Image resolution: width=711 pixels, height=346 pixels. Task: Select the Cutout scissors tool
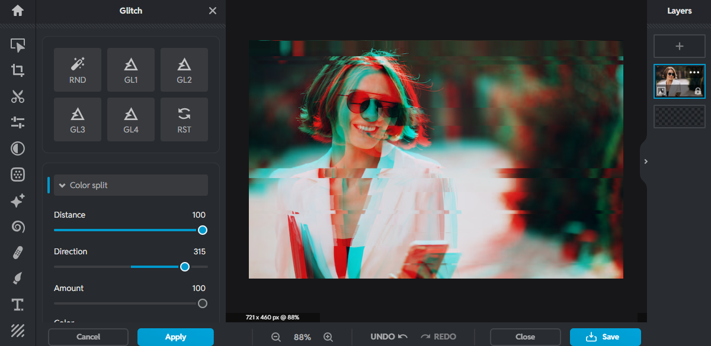click(x=18, y=96)
